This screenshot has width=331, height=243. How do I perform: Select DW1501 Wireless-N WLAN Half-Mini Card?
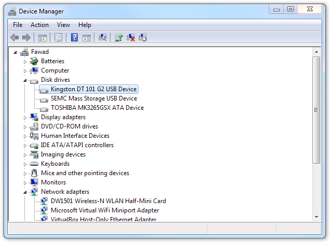point(108,201)
